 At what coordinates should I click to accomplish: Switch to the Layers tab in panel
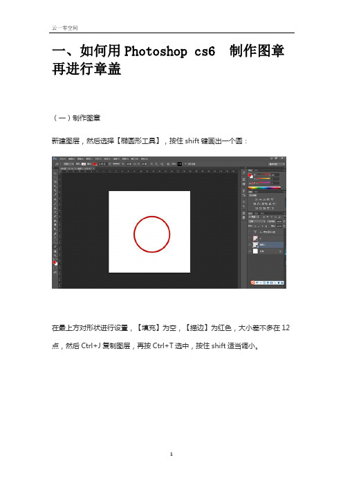click(251, 213)
